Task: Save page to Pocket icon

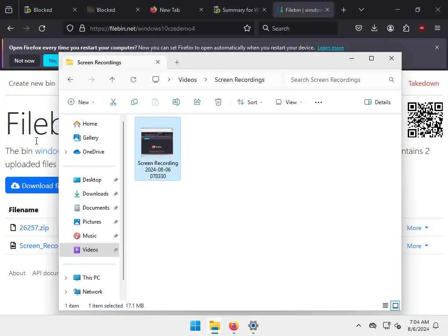Action: coord(359,28)
